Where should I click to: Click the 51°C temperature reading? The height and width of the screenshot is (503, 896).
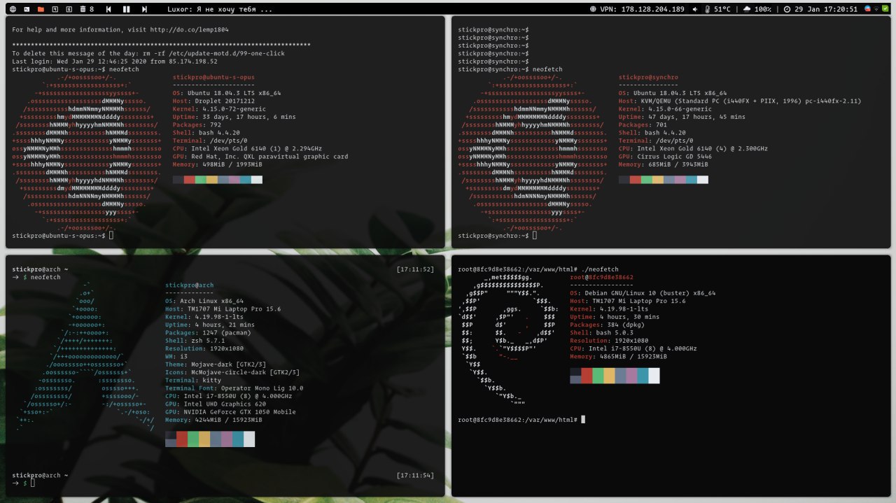coord(722,9)
